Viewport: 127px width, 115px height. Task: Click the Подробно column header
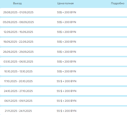[x=118, y=3]
